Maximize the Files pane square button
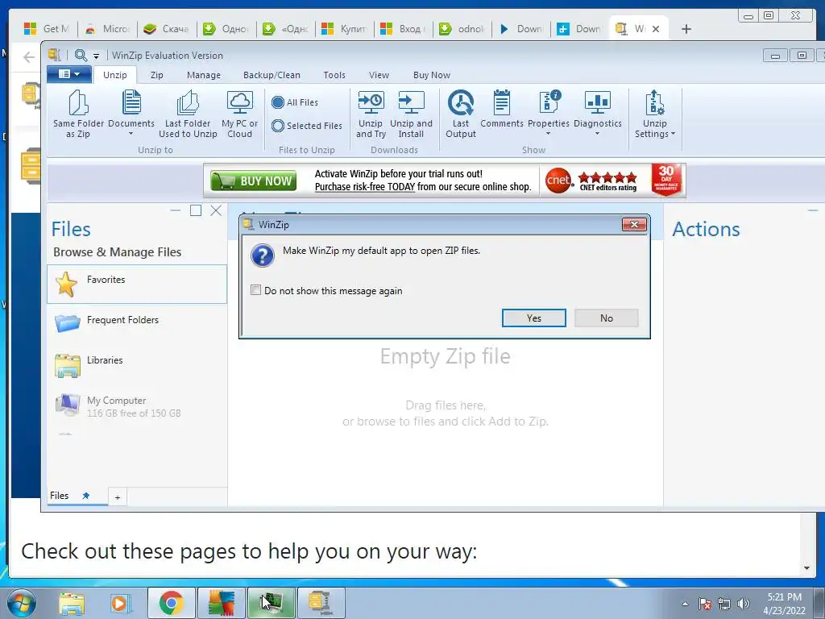The height and width of the screenshot is (619, 825). [x=196, y=210]
